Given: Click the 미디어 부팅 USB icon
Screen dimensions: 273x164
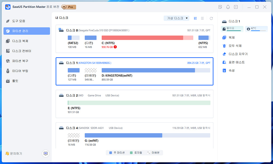Looking at the screenshot, I should click(x=8, y=71).
